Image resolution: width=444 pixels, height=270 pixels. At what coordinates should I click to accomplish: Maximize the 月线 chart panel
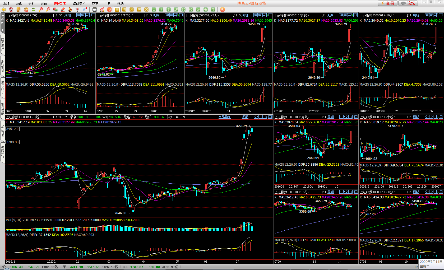pyautogui.click(x=356, y=117)
